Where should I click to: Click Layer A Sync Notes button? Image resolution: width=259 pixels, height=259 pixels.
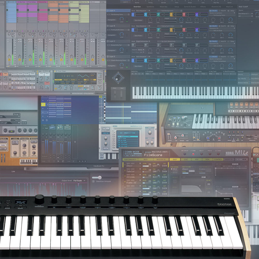tap(138, 20)
